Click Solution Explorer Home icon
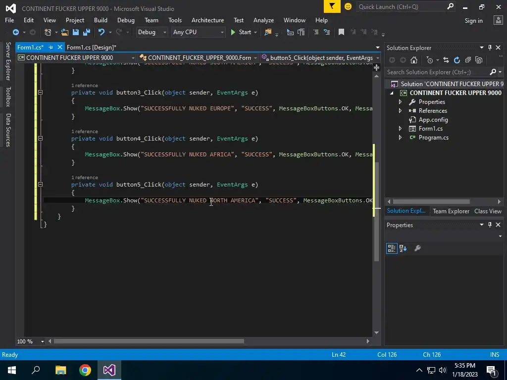The image size is (507, 380). (x=414, y=60)
